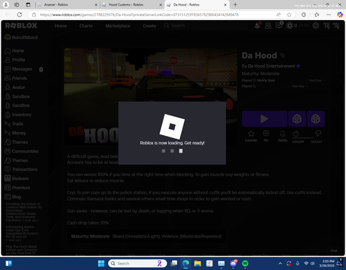Viewport: 346px width, 270px height.
Task: Open the friends icon in Roblox header
Action: 268,26
